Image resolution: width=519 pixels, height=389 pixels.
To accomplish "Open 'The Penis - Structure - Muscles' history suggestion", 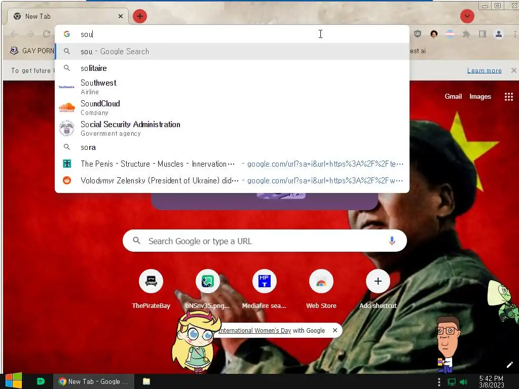I will (232, 164).
